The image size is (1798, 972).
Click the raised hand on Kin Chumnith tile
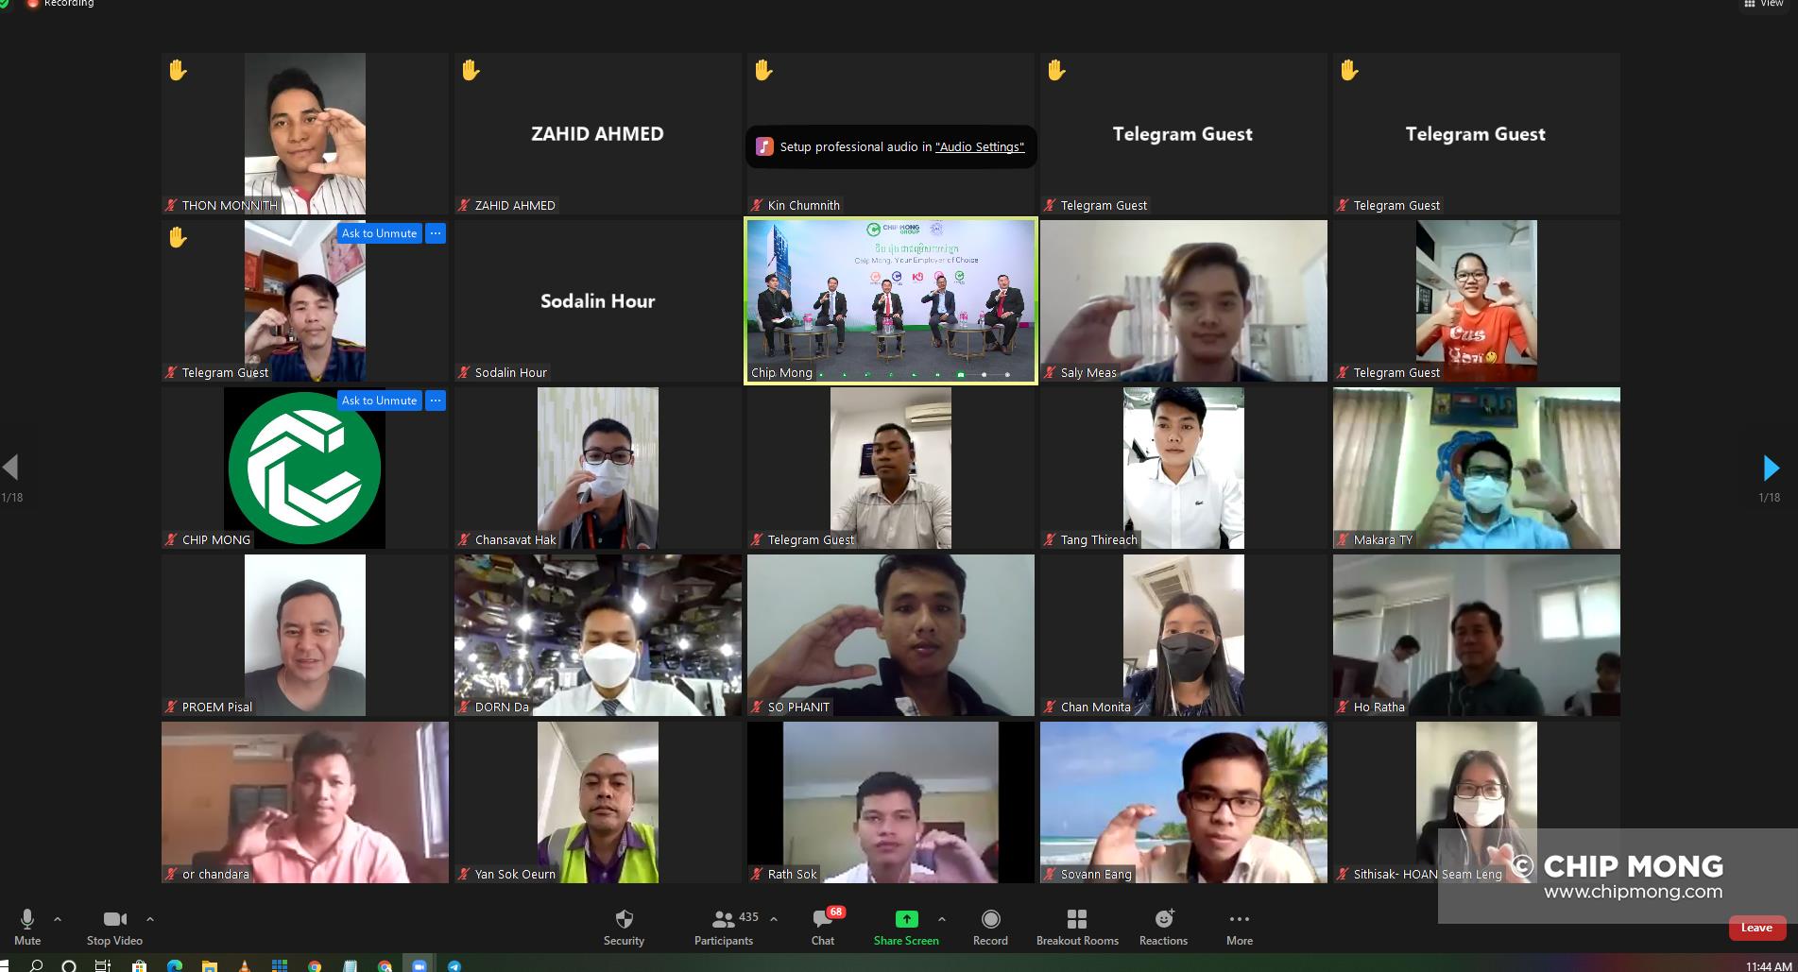pos(763,70)
